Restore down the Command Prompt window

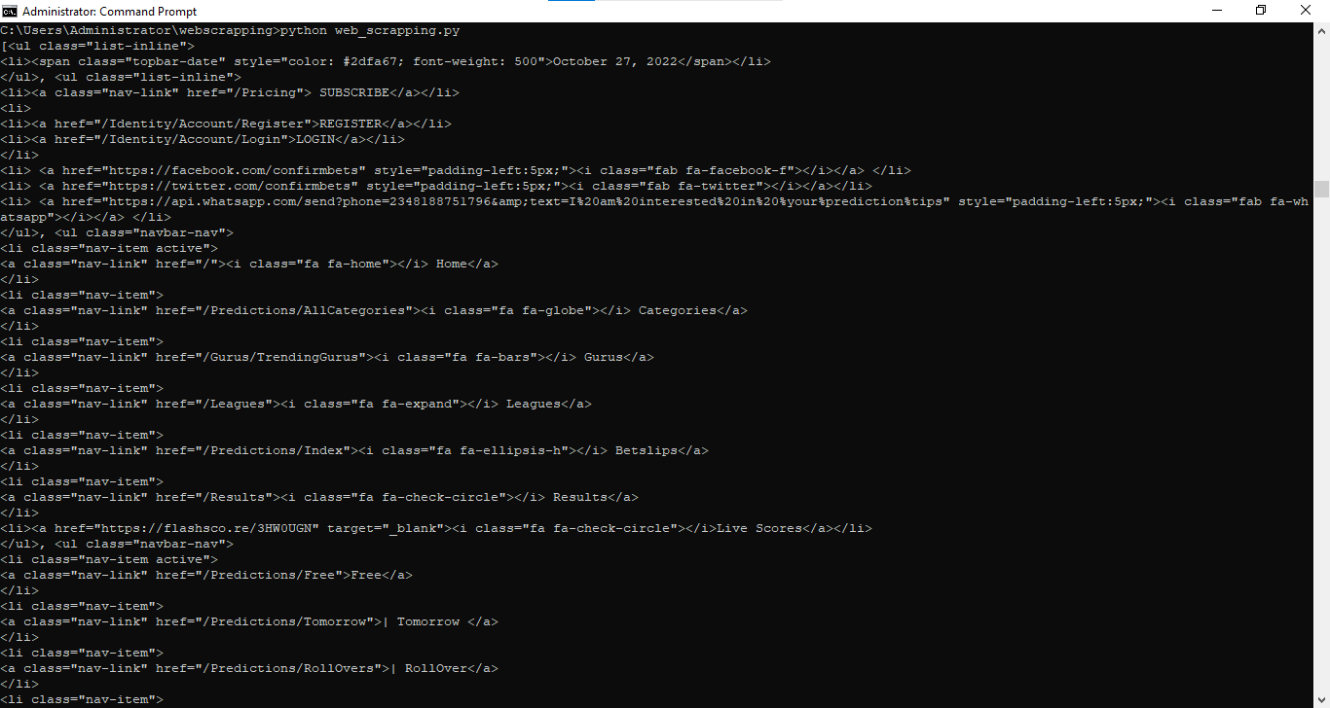coord(1261,11)
